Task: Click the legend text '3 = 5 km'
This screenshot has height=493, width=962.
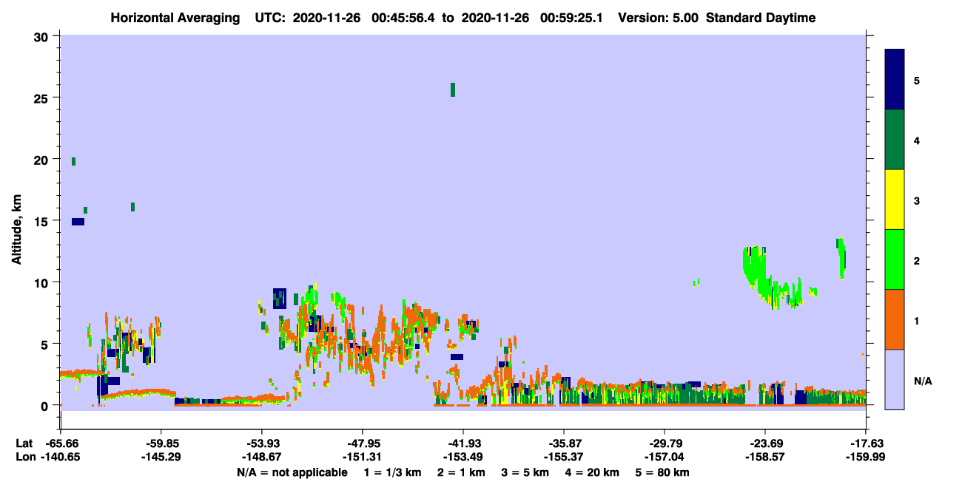Action: tap(526, 472)
